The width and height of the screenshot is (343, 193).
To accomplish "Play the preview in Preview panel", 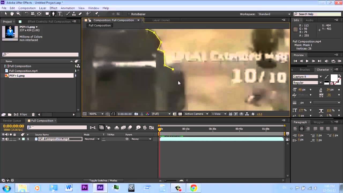I will pos(307,61).
